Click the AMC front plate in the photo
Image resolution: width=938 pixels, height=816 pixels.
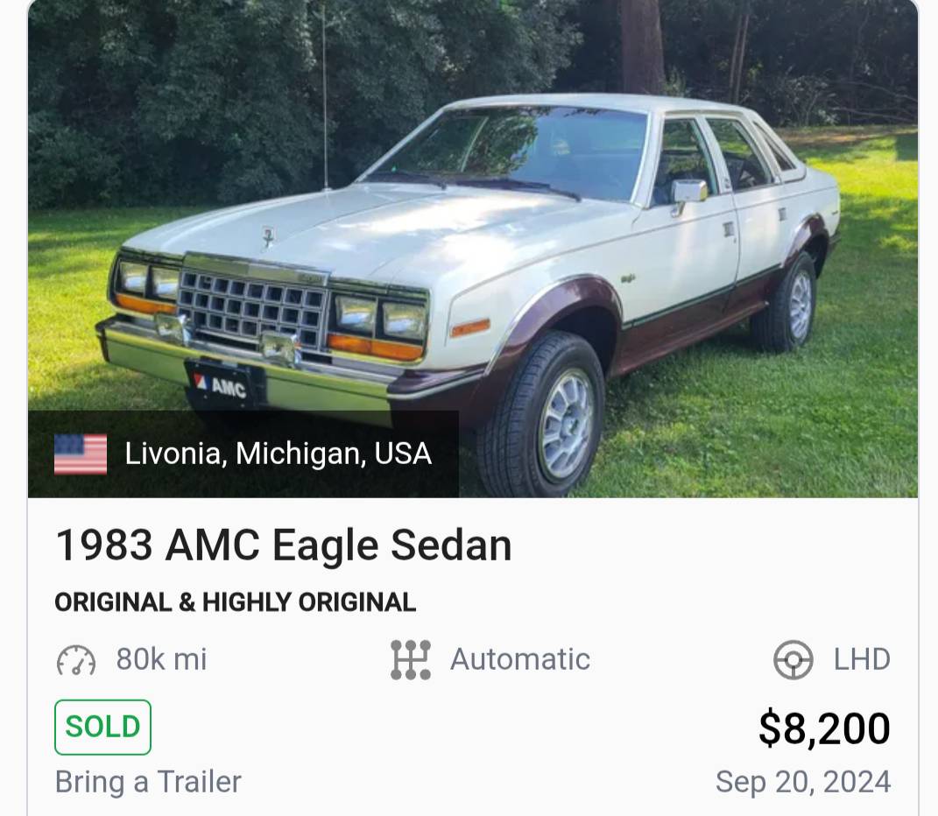(x=223, y=384)
